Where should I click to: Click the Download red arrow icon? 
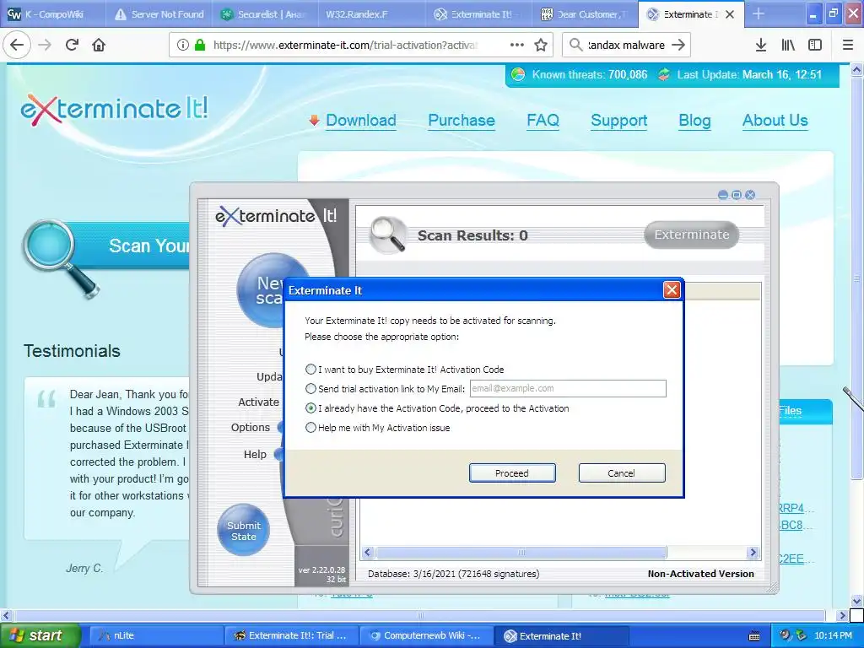(x=314, y=120)
